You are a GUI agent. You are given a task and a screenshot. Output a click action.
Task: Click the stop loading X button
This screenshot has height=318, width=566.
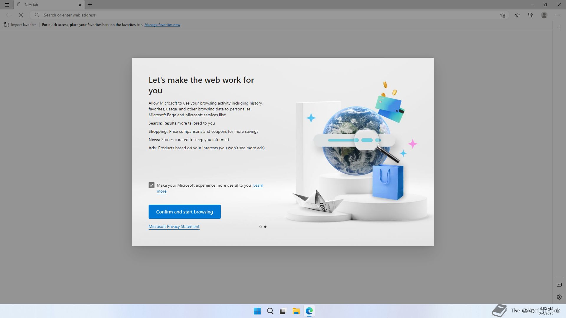pos(21,15)
